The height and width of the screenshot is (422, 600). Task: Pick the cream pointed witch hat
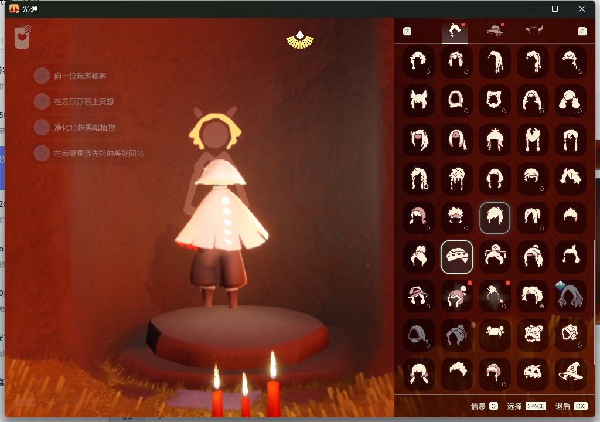[x=571, y=374]
